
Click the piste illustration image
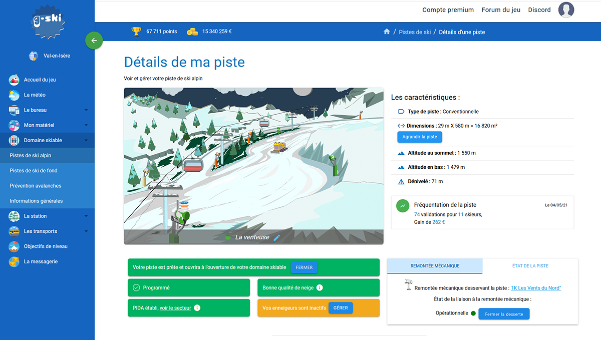pyautogui.click(x=253, y=166)
